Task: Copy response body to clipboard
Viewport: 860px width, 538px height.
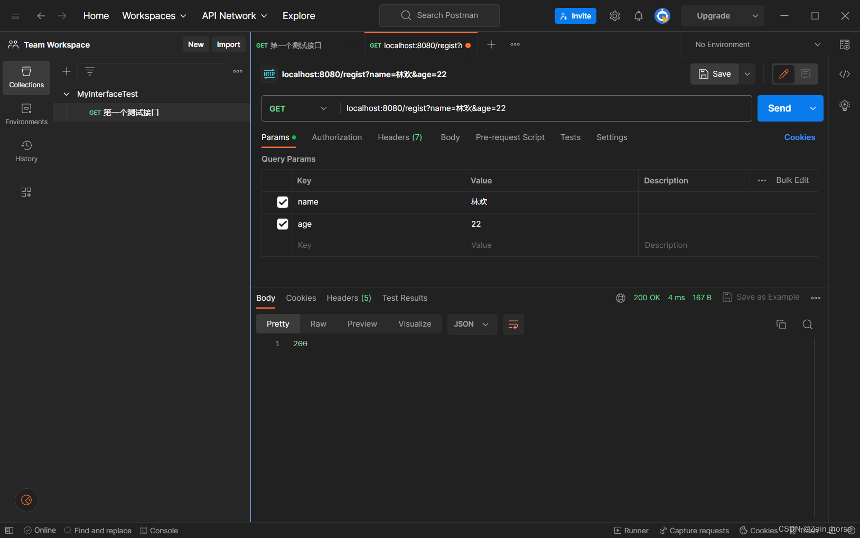Action: point(781,324)
